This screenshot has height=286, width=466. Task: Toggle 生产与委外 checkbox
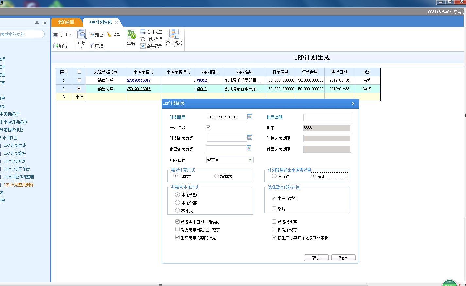[x=274, y=198]
